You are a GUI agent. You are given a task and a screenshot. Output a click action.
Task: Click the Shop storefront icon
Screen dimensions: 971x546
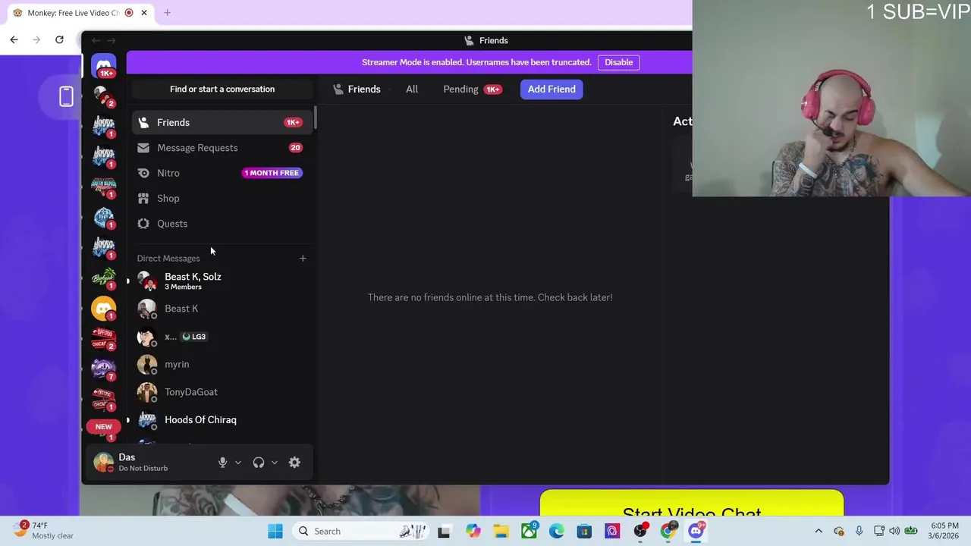pyautogui.click(x=143, y=198)
